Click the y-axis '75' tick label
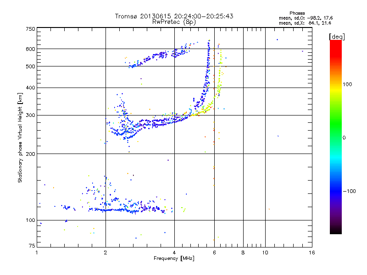This screenshot has height=275, width=367. pyautogui.click(x=32, y=246)
